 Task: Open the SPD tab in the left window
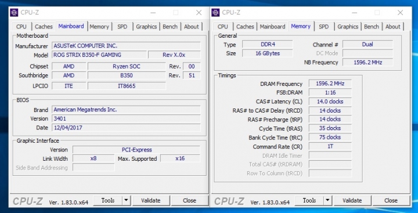pos(122,27)
